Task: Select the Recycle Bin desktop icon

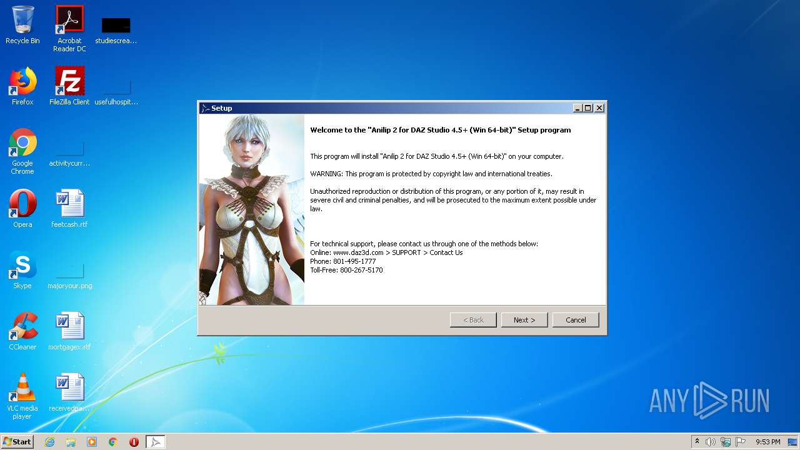Action: pos(22,25)
